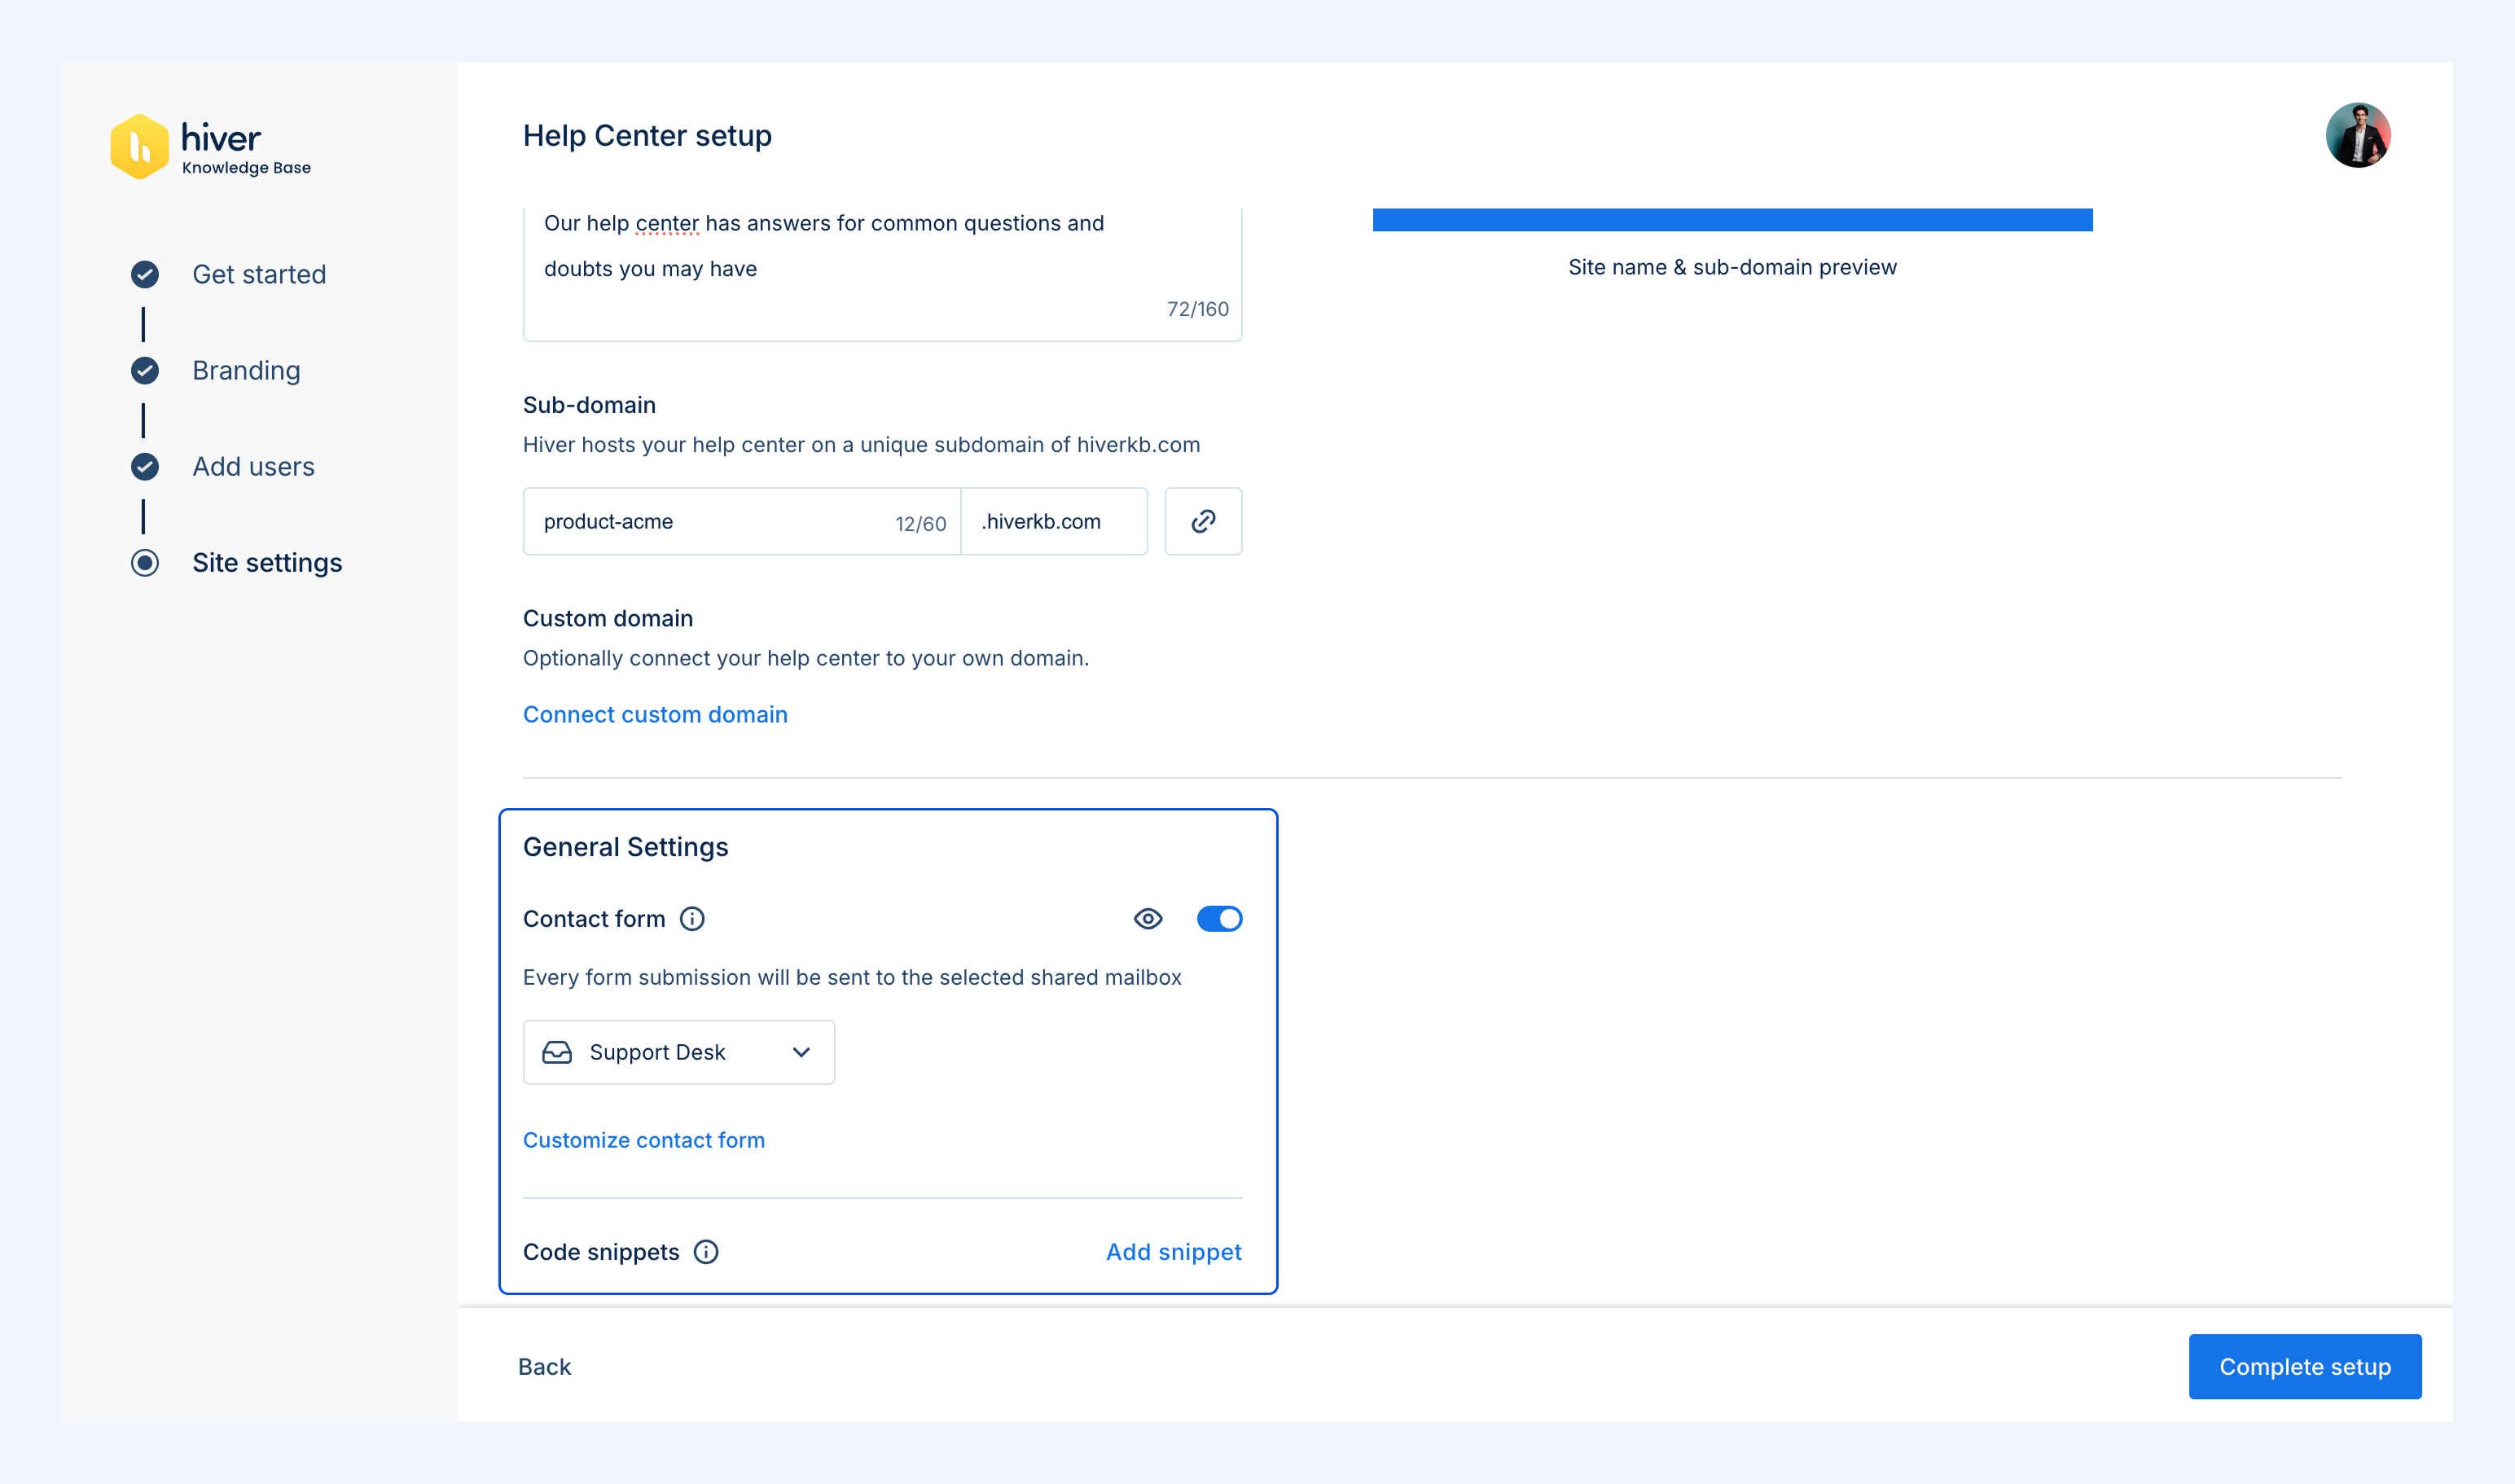This screenshot has width=2515, height=1484.
Task: Go to Branding step
Action: tap(246, 370)
